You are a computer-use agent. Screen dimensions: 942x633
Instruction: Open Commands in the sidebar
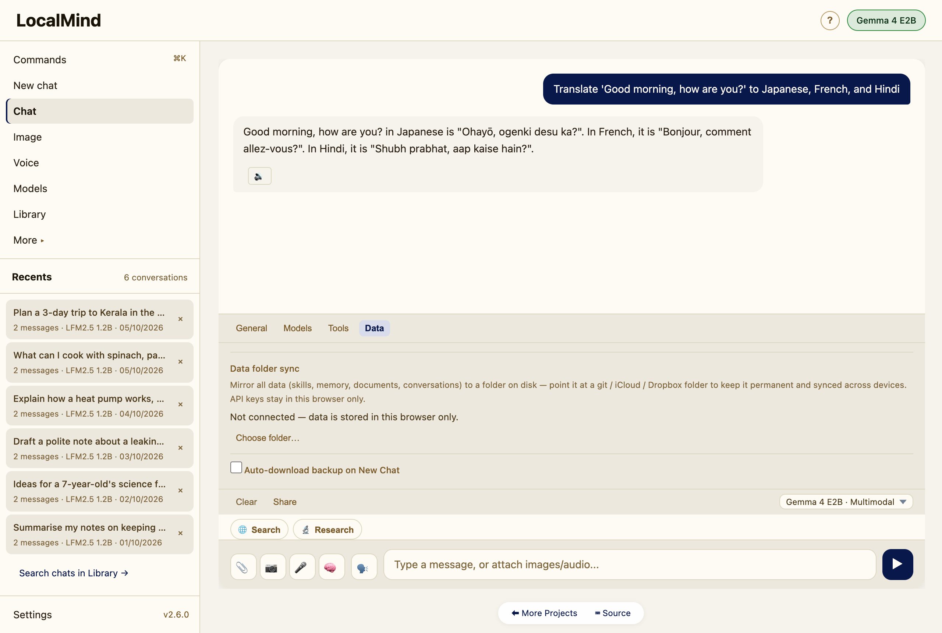pyautogui.click(x=100, y=60)
